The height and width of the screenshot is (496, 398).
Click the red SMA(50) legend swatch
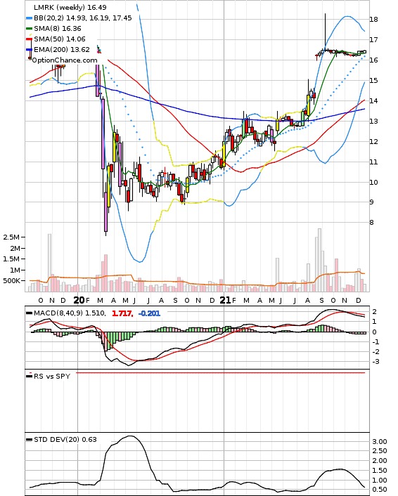[29, 39]
